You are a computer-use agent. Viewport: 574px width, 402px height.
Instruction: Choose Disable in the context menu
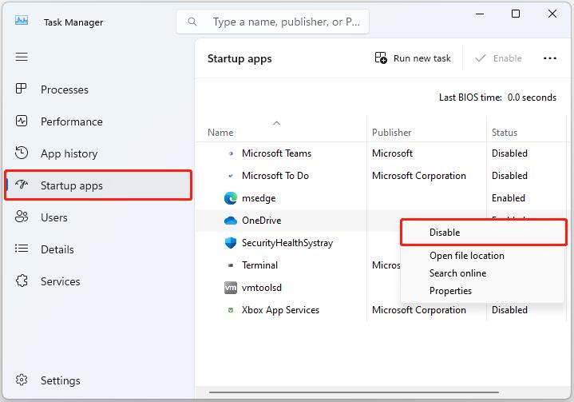click(x=445, y=233)
